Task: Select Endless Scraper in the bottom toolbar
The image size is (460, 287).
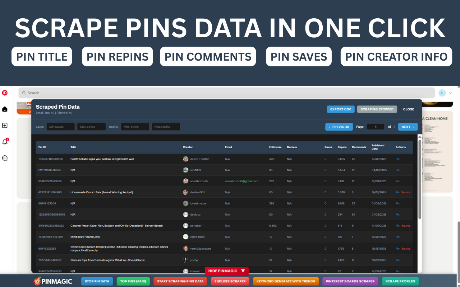Action: click(230, 281)
